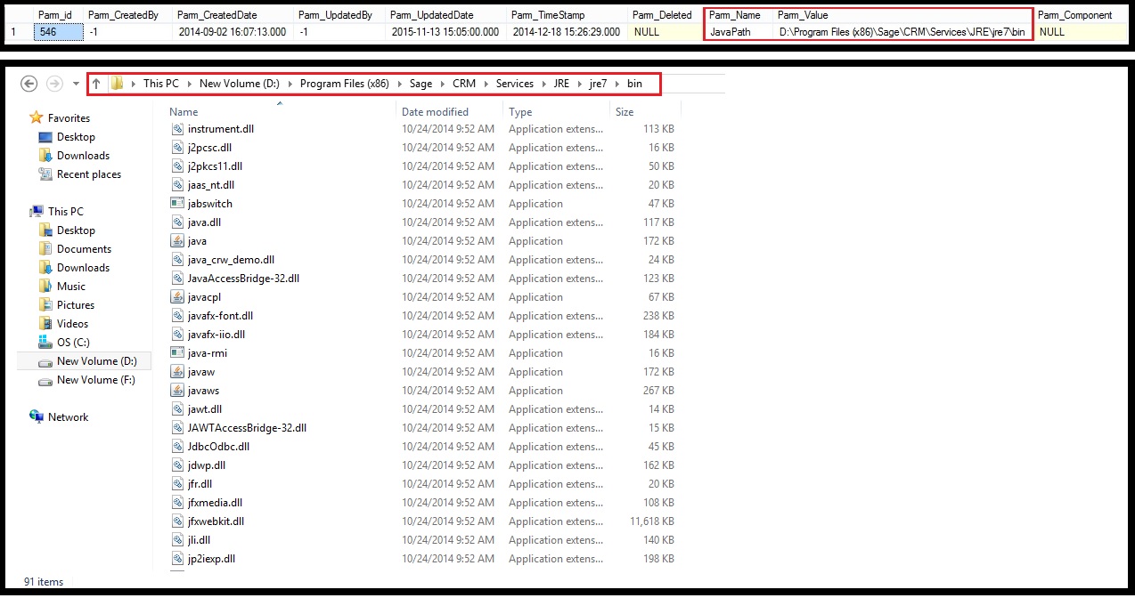Click the Back navigation arrow in Explorer
Viewport: 1135px width, 598px height.
(x=29, y=84)
